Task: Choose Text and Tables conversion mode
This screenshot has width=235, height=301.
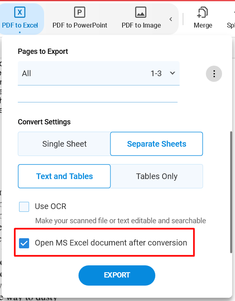Action: click(x=64, y=176)
